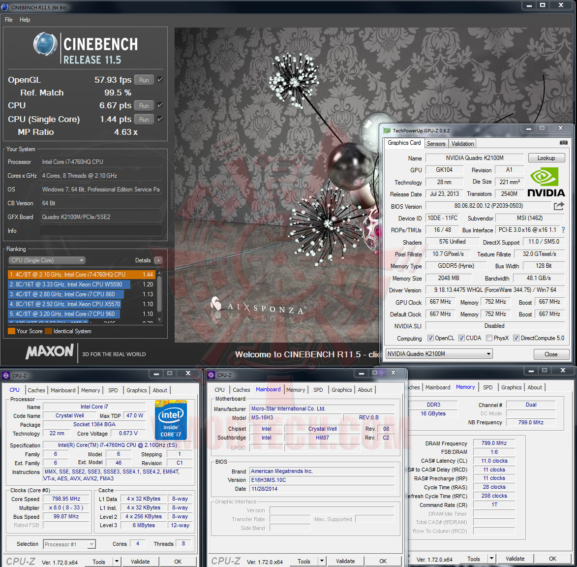Click the GFX Board field Quadro K2100M
This screenshot has height=567, width=577.
tap(101, 217)
